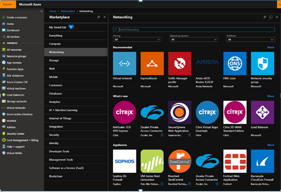The image size is (281, 192).
Task: Collapse the left sidebar with chevrons
Action: click(41, 11)
